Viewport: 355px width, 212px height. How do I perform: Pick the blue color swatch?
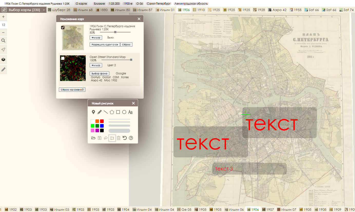(x=102, y=126)
